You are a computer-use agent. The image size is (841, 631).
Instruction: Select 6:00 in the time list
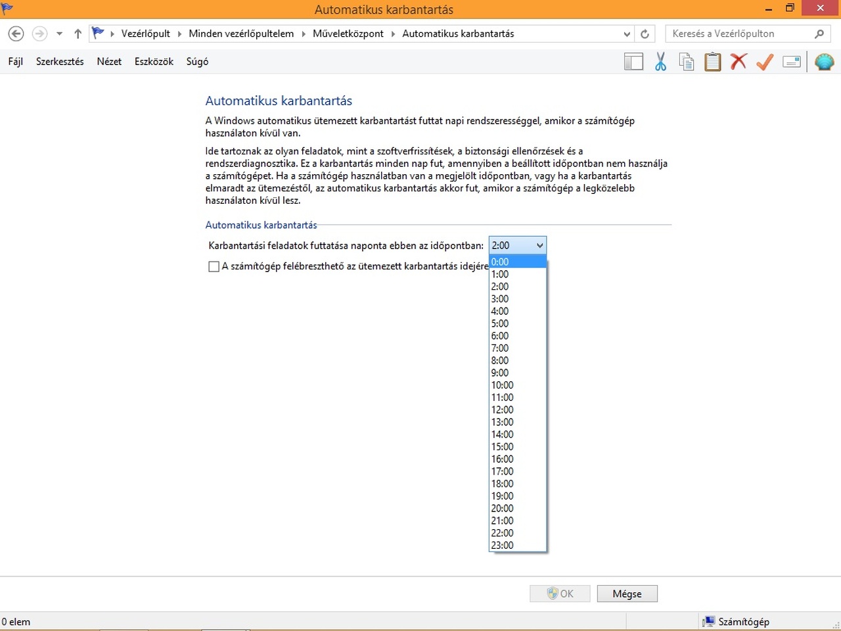pyautogui.click(x=518, y=336)
